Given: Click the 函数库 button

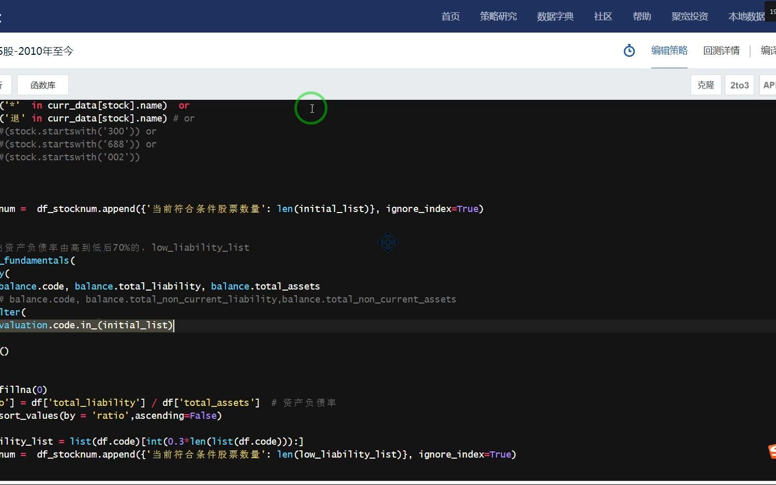Looking at the screenshot, I should coord(43,85).
